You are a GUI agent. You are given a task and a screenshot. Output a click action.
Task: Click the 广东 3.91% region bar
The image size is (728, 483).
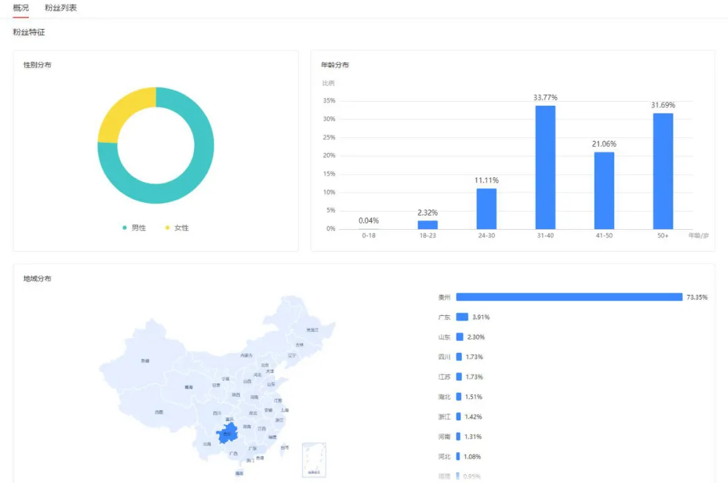tap(462, 317)
